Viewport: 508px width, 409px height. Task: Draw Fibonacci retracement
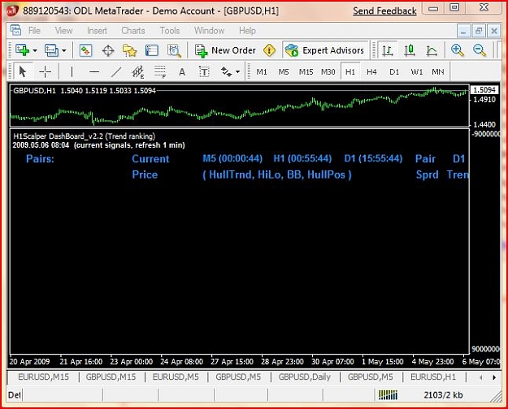tap(160, 72)
